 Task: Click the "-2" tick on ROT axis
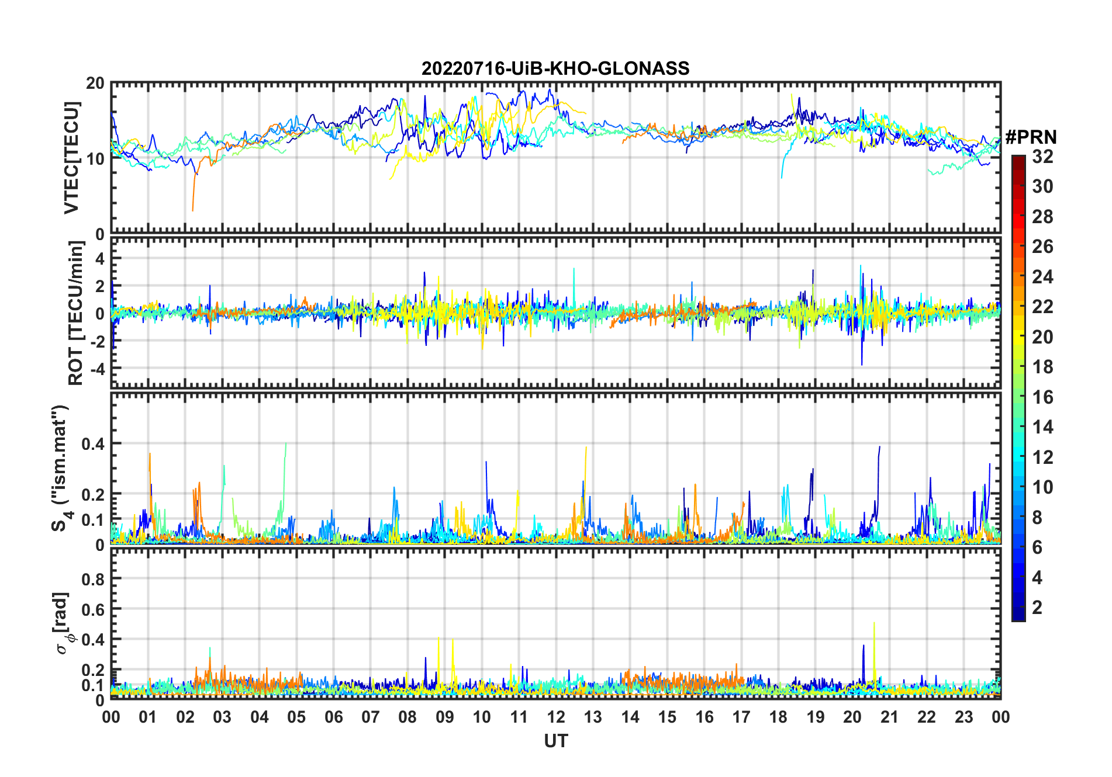(96, 341)
